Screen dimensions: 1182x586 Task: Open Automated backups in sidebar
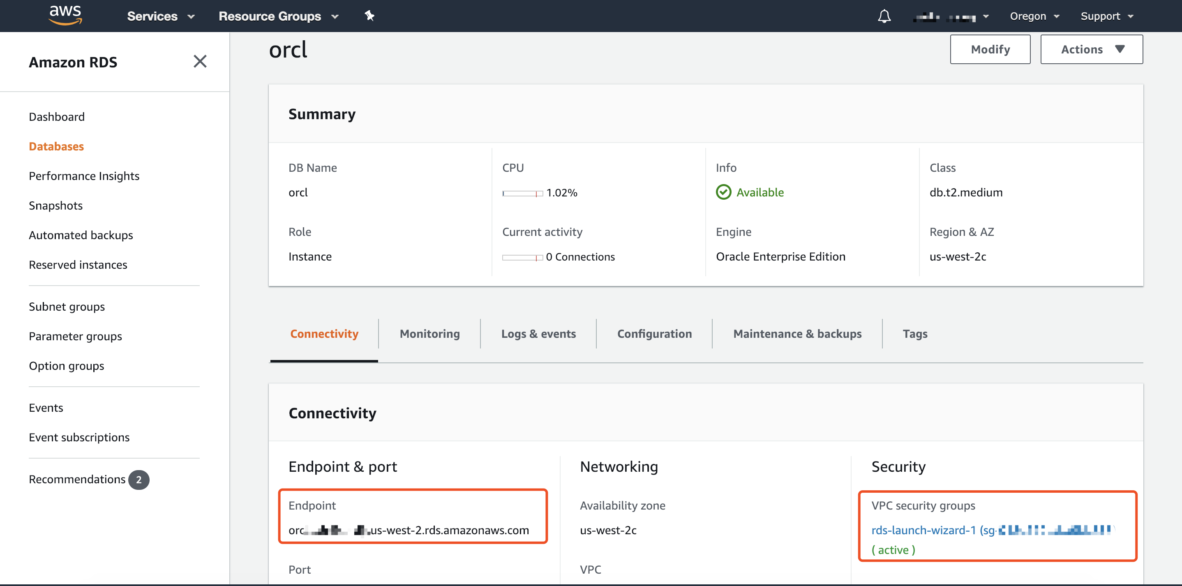coord(81,235)
